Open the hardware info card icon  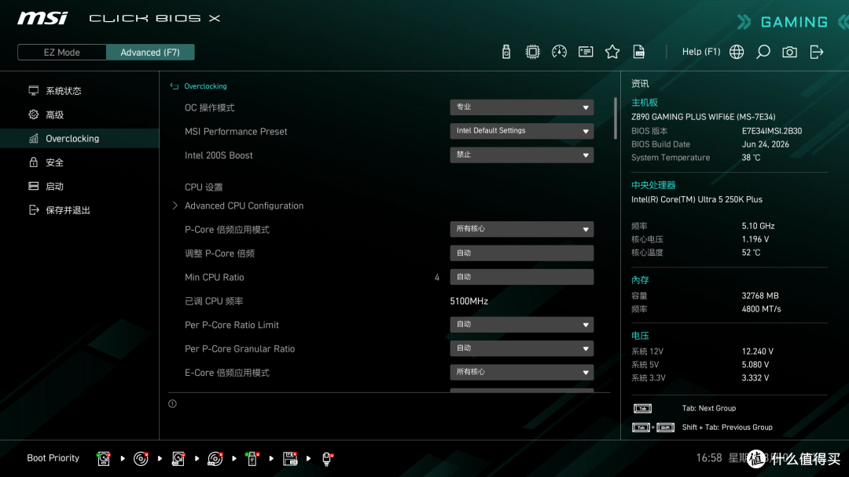click(586, 52)
